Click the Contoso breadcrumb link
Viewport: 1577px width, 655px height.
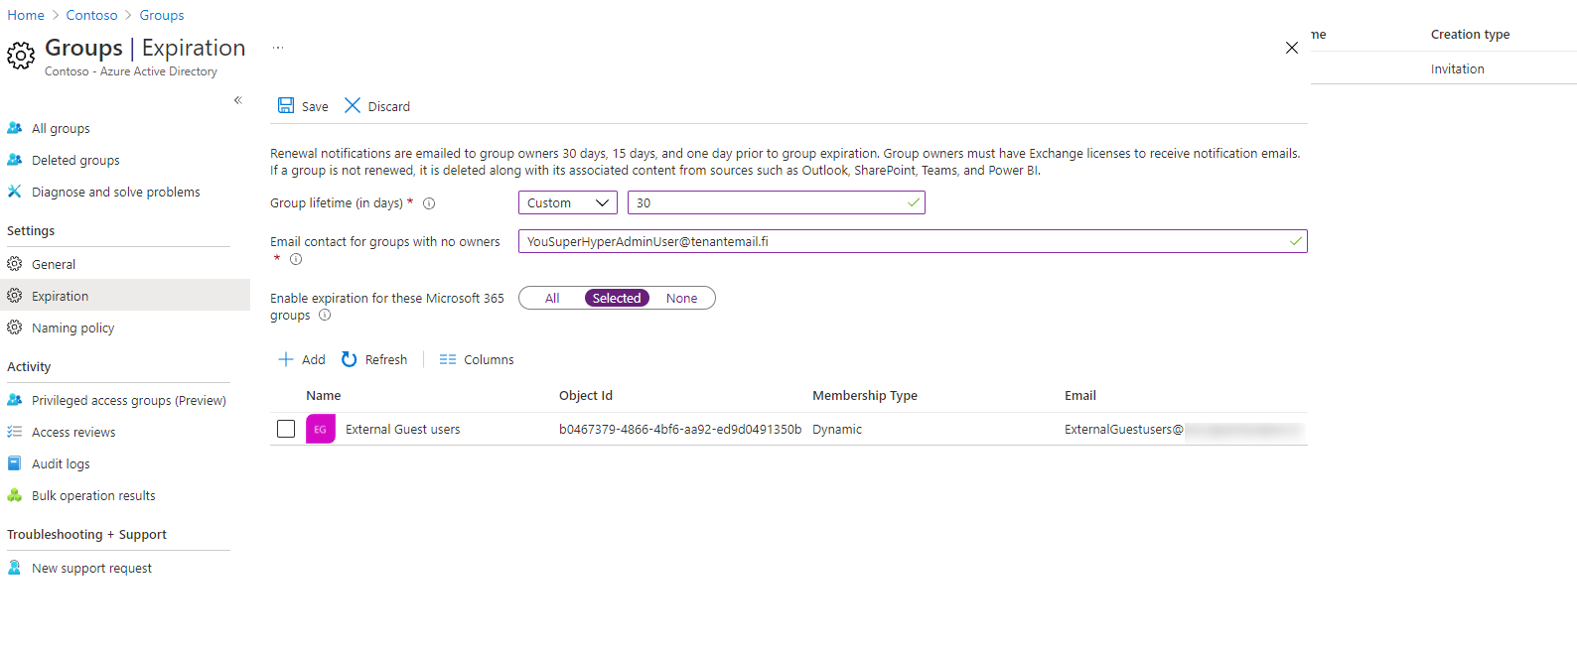pos(91,15)
